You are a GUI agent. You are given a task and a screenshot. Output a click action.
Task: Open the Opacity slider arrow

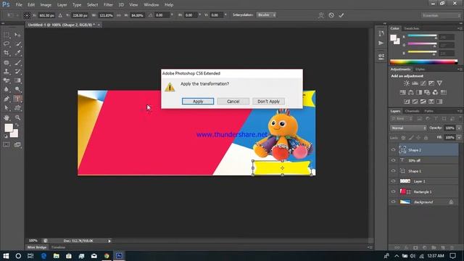pyautogui.click(x=459, y=128)
